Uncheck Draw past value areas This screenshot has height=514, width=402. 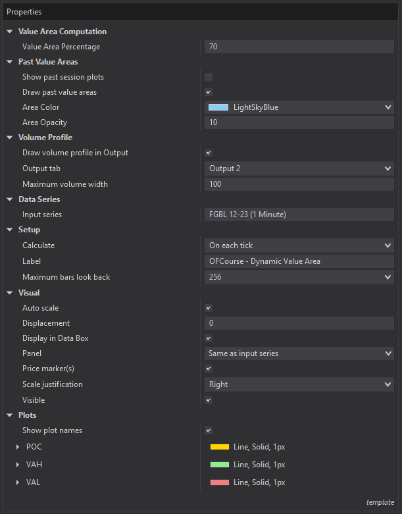(209, 92)
